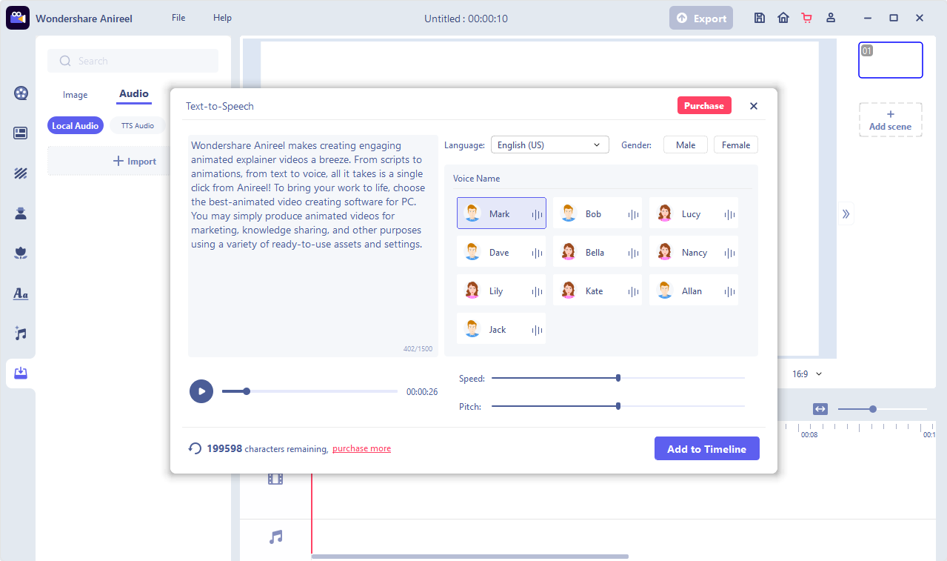947x561 pixels.
Task: Open the 16:9 aspect ratio dropdown
Action: [807, 374]
